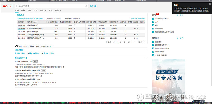Click 存续 tag beside 四川银行
212x104 pixels.
point(35,61)
